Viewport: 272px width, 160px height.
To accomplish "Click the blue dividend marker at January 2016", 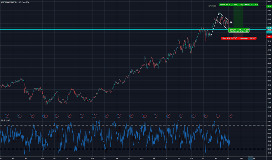I will pos(44,116).
